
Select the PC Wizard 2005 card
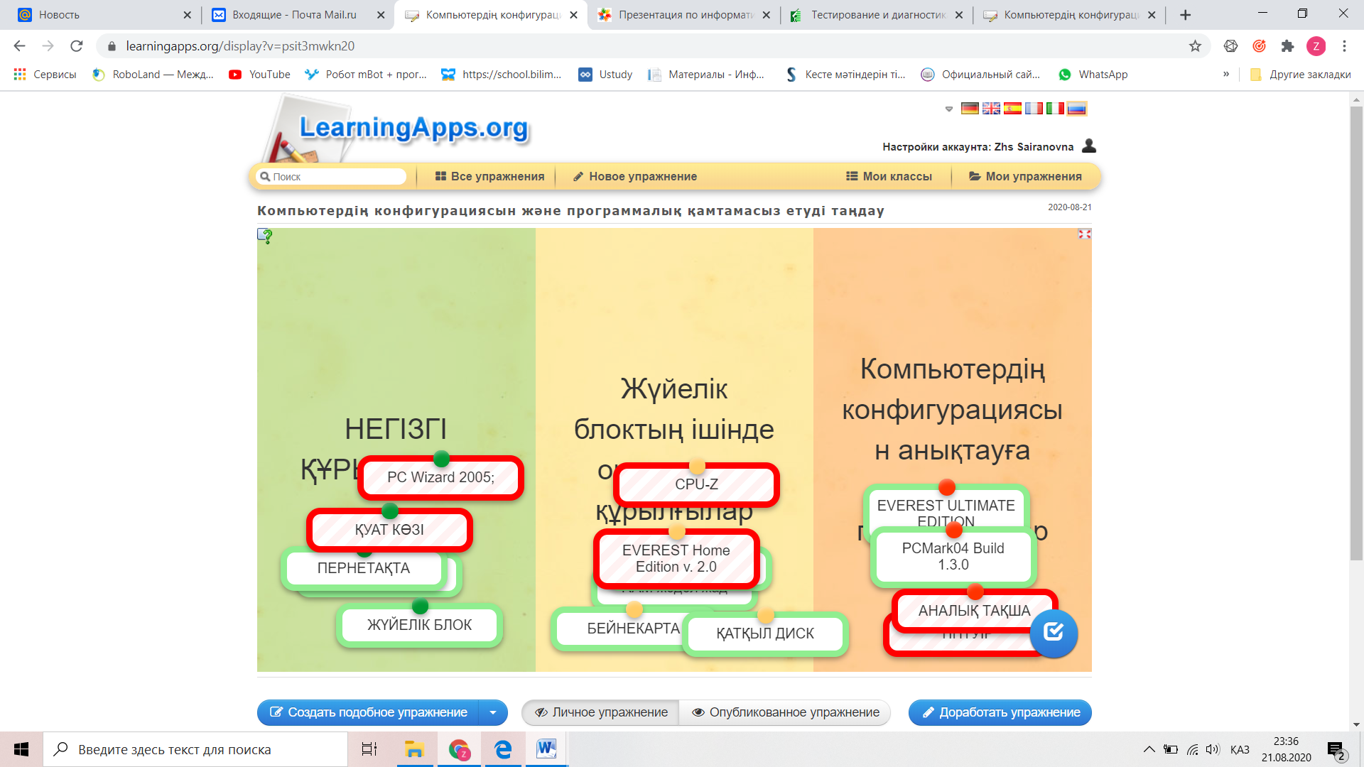pyautogui.click(x=440, y=477)
